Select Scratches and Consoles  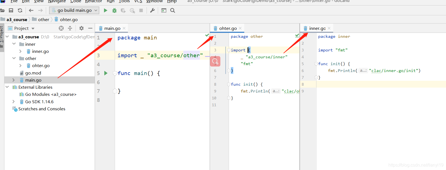42,109
